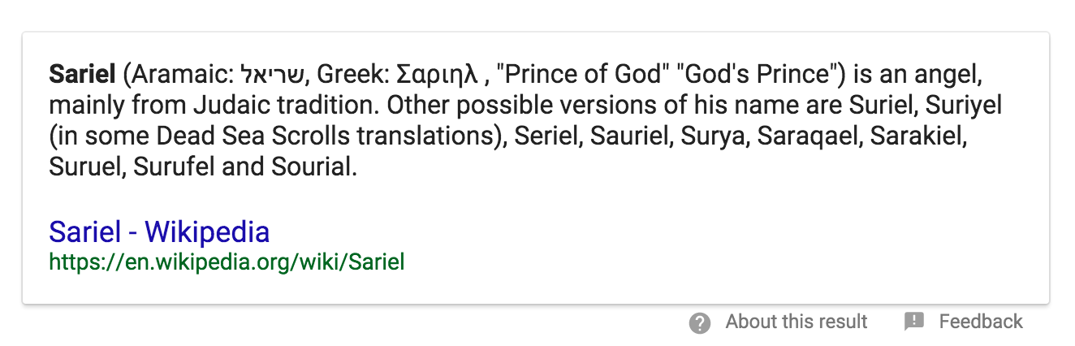The height and width of the screenshot is (346, 1075).
Task: Click the feedback exclamation speech-bubble icon
Action: tap(914, 322)
